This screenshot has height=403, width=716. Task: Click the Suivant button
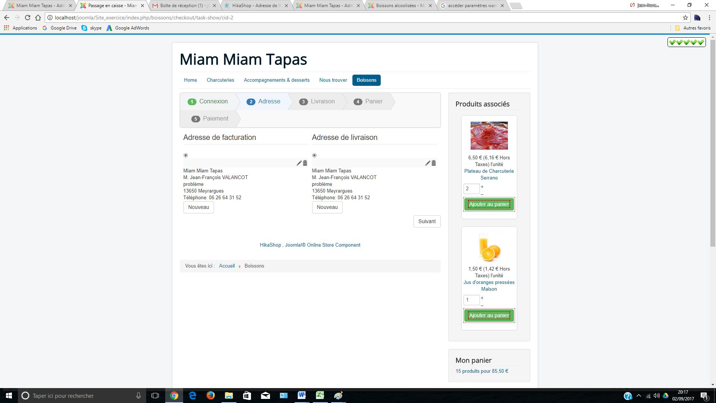click(427, 221)
